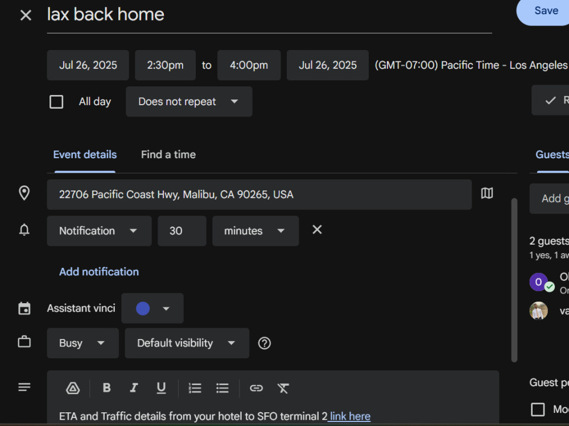Toggle bold formatting
Viewport: 569px width, 426px height.
[107, 388]
